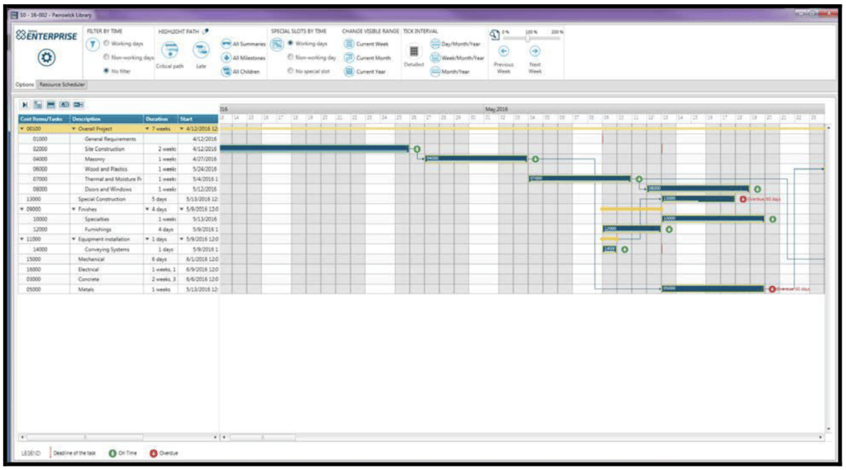Sort by the Cost Items/Tasks column header
This screenshot has height=470, width=846.
pos(44,119)
